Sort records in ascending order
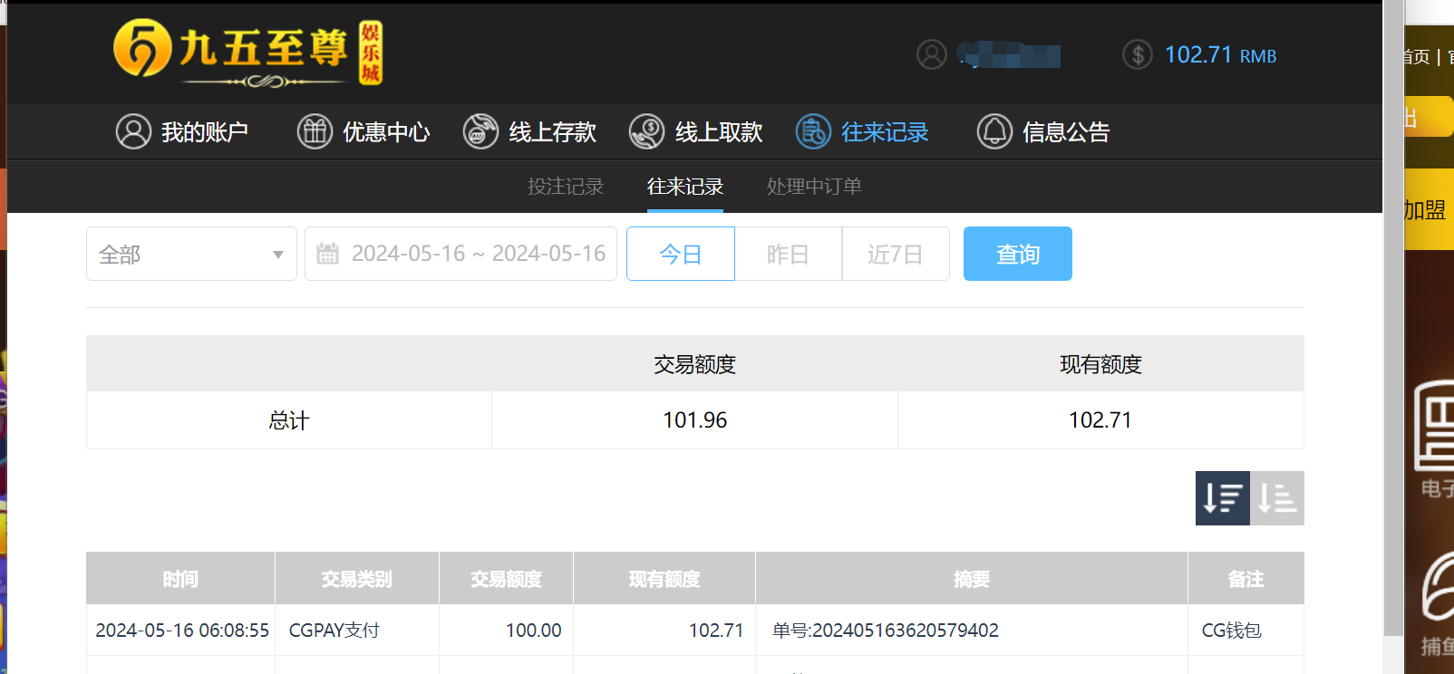The height and width of the screenshot is (674, 1454). (1277, 498)
